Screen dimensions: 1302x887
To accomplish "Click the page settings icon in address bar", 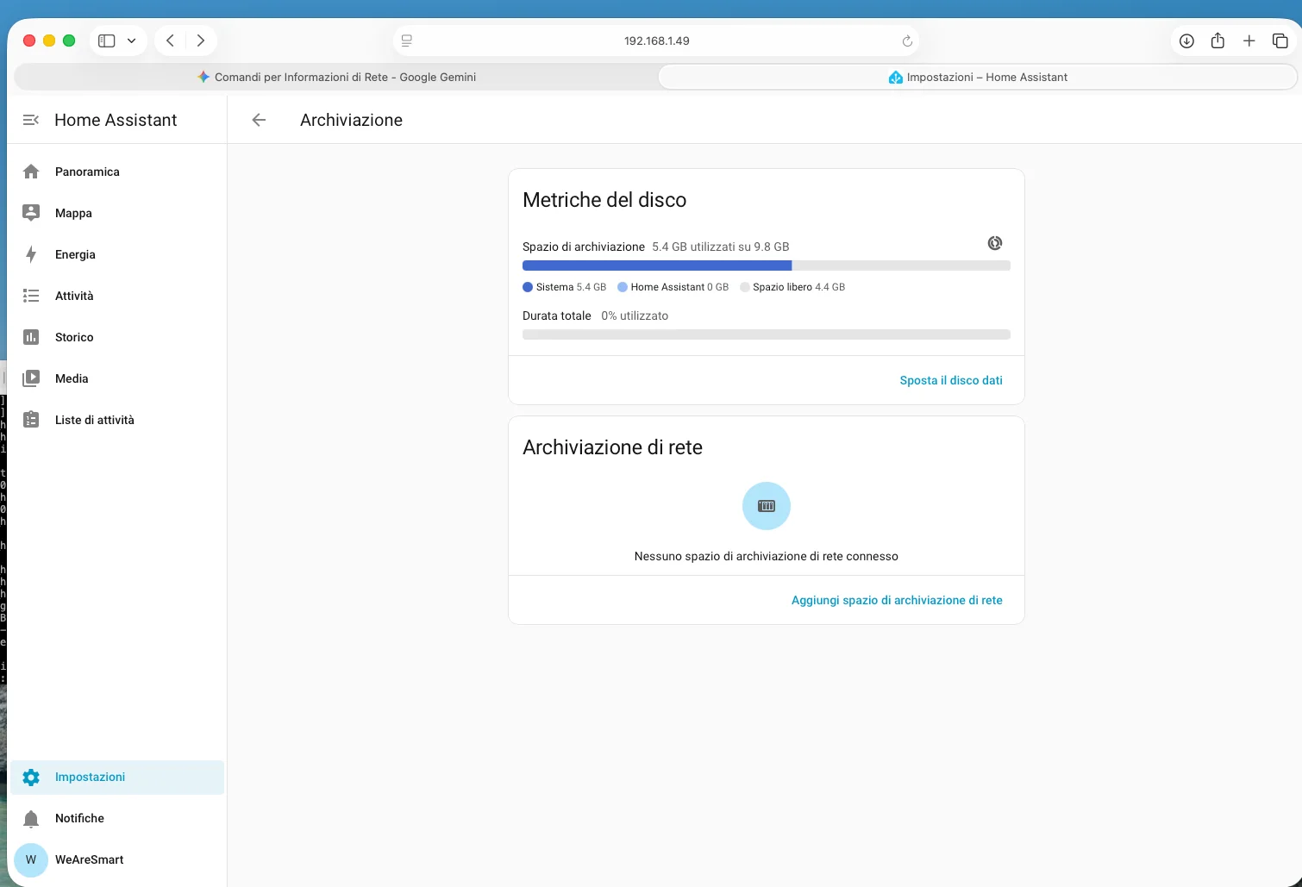I will click(407, 41).
